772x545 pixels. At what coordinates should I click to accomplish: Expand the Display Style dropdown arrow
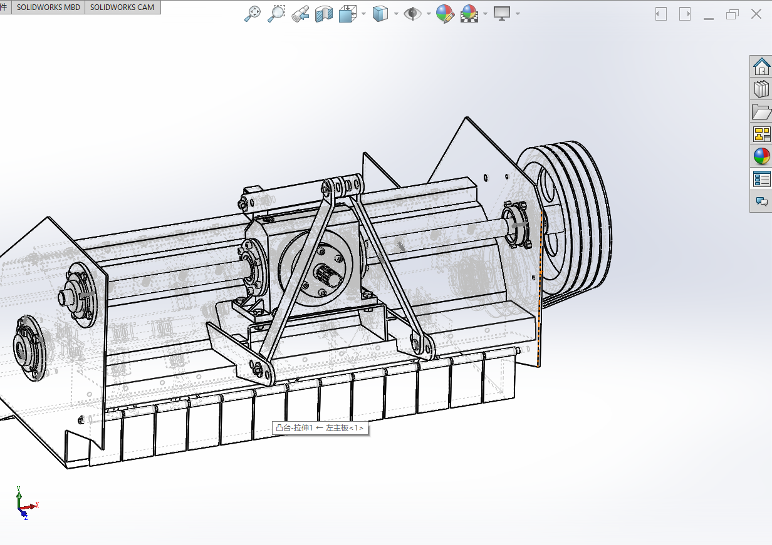tap(396, 14)
